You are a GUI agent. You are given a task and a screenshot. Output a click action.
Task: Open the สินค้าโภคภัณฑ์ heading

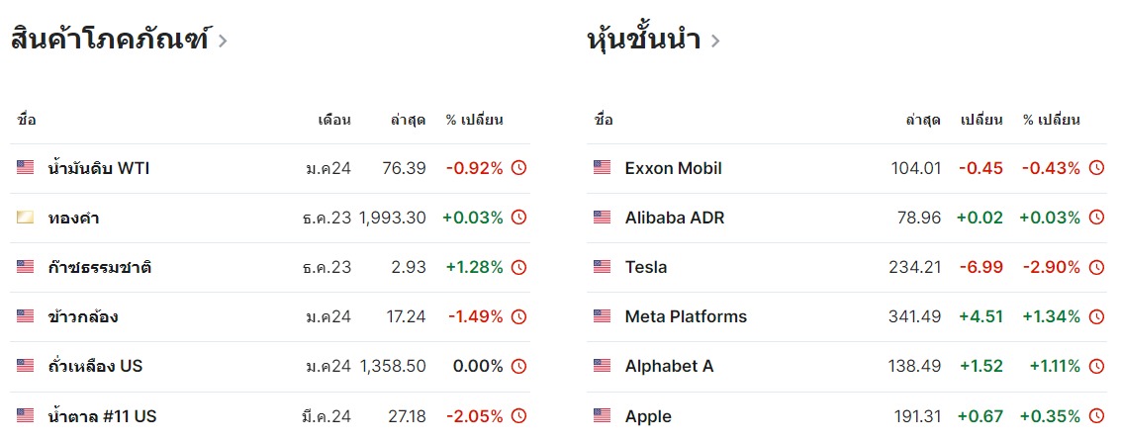[110, 39]
